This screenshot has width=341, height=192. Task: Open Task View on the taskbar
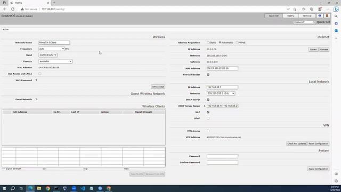(x=21, y=188)
